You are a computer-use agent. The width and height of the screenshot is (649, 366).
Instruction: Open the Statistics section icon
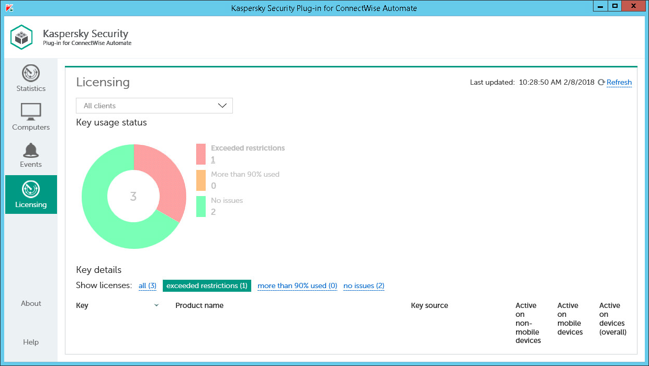click(31, 73)
